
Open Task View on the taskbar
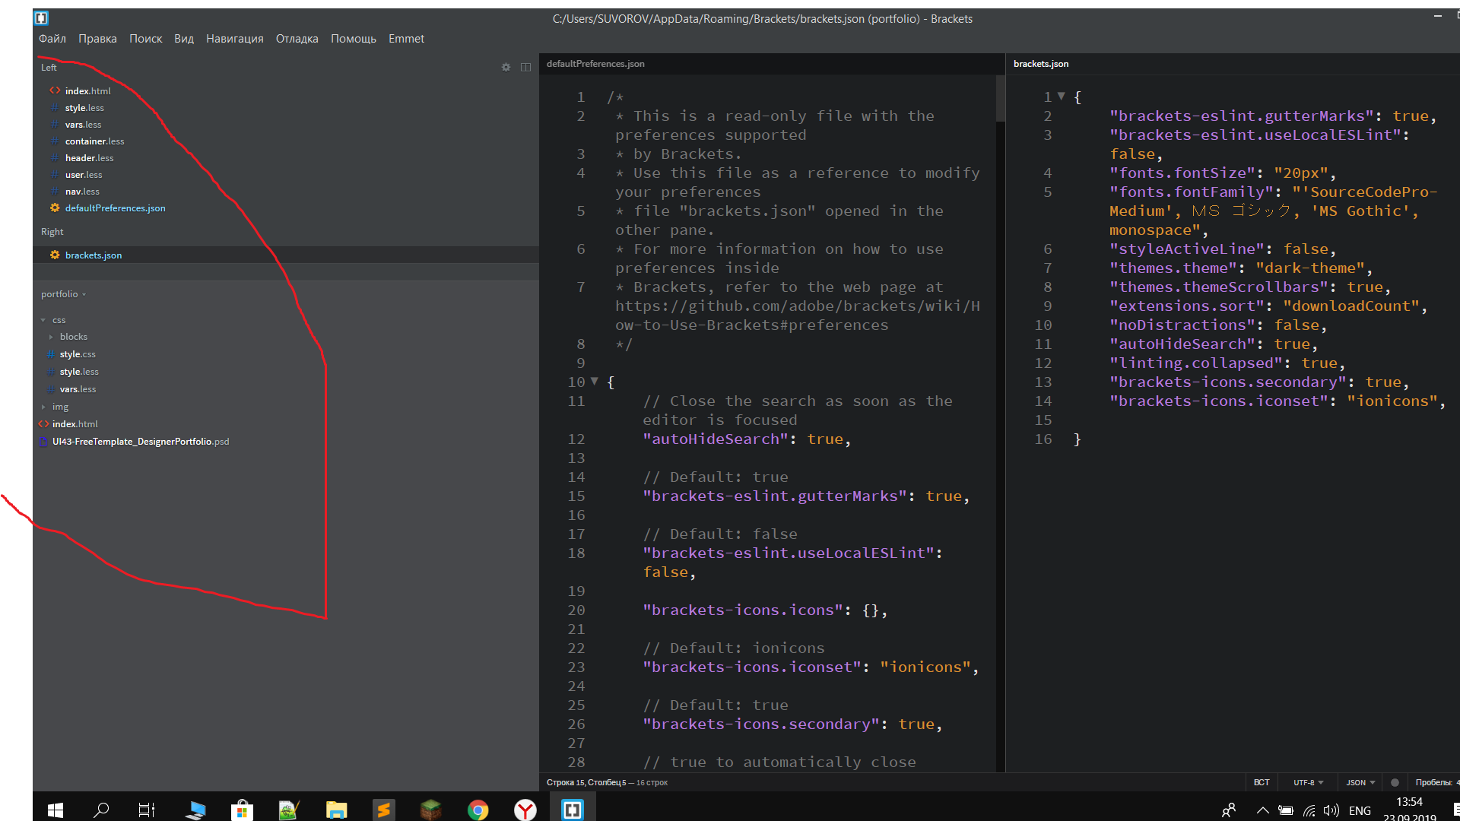(147, 810)
